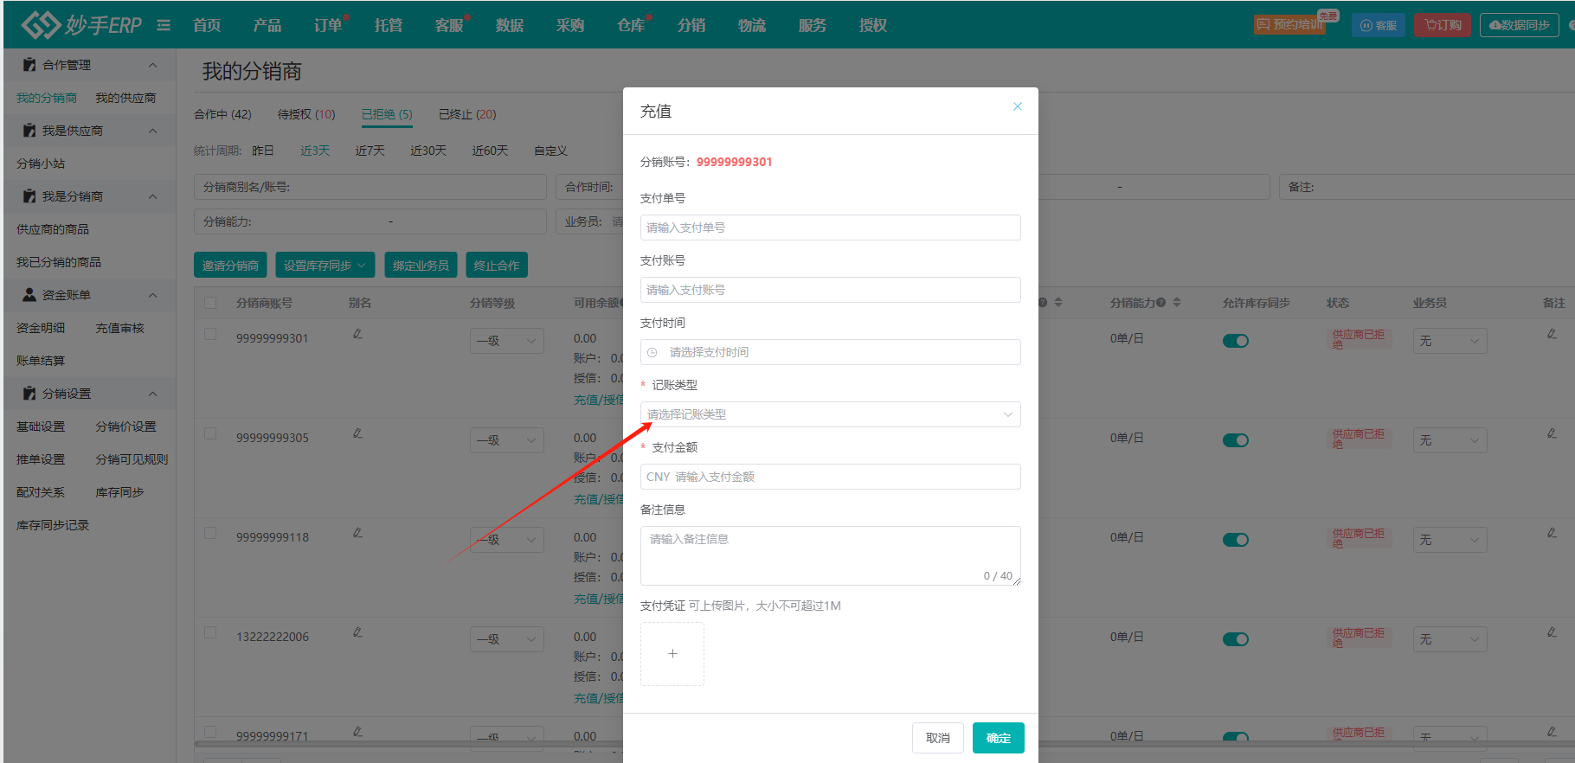Toggle 允许库存同步 switch for 99999999118
The image size is (1575, 763).
(1236, 540)
